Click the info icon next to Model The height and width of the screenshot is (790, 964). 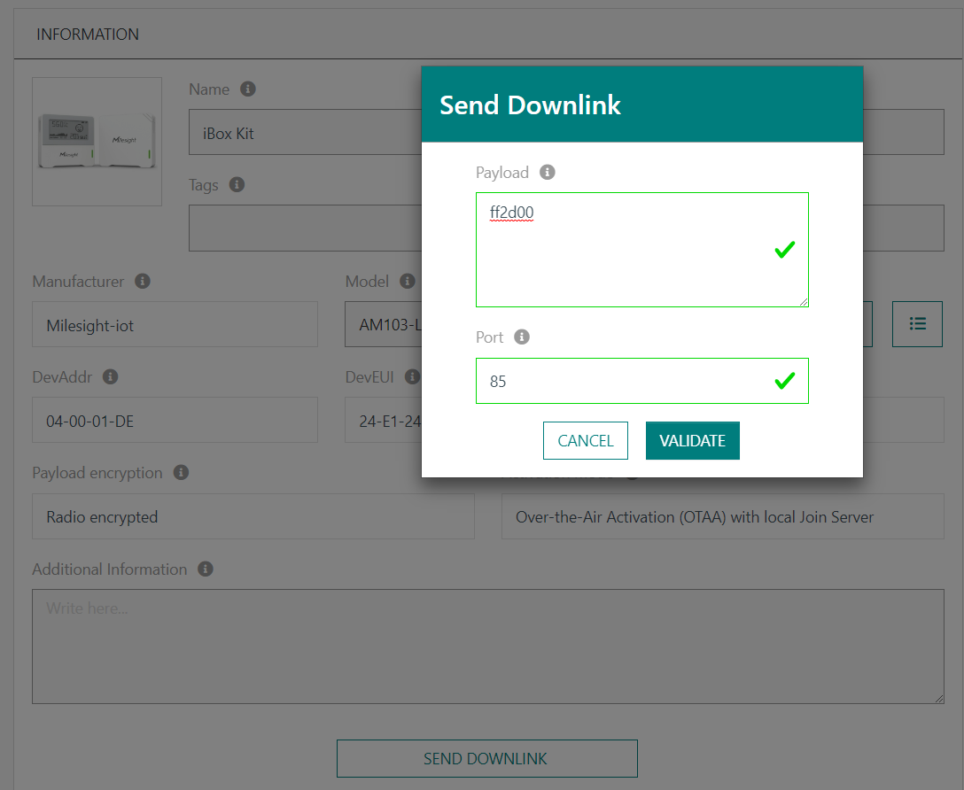408,281
